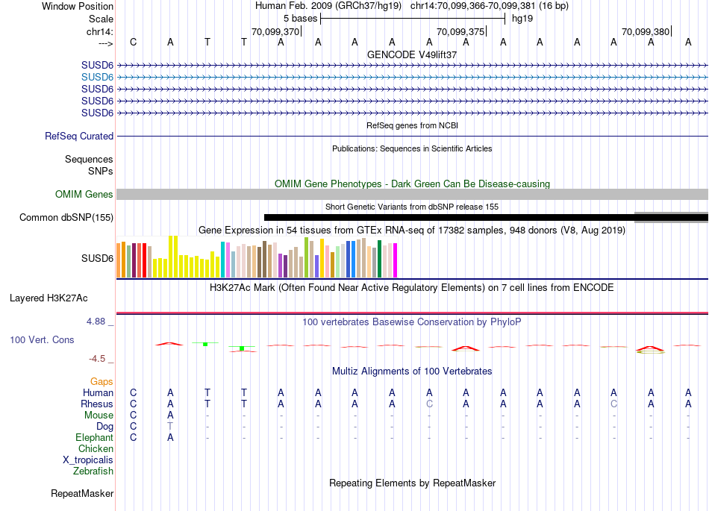Image resolution: width=709 pixels, height=511 pixels.
Task: Open the H3K27Ac Mark track title
Action: tap(412, 288)
